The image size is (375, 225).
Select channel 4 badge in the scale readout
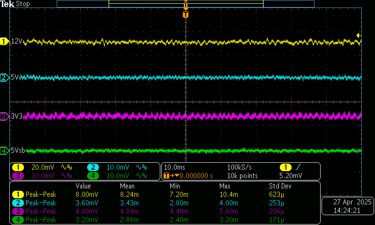93,176
